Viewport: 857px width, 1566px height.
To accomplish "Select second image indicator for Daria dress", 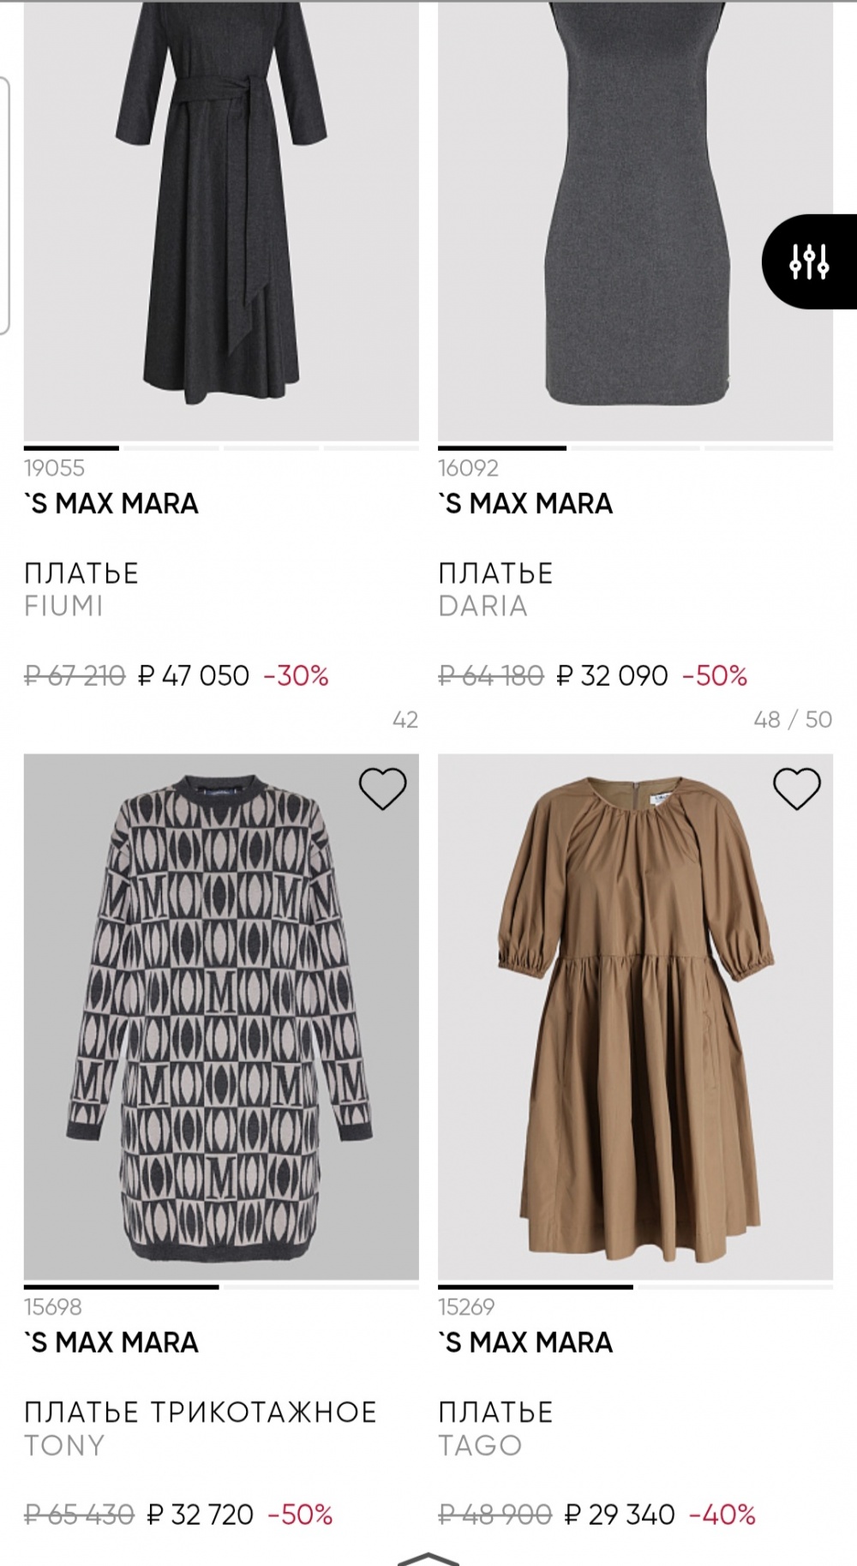I will [x=635, y=447].
